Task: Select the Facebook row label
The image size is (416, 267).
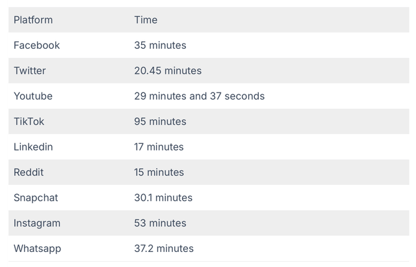Action: click(36, 45)
